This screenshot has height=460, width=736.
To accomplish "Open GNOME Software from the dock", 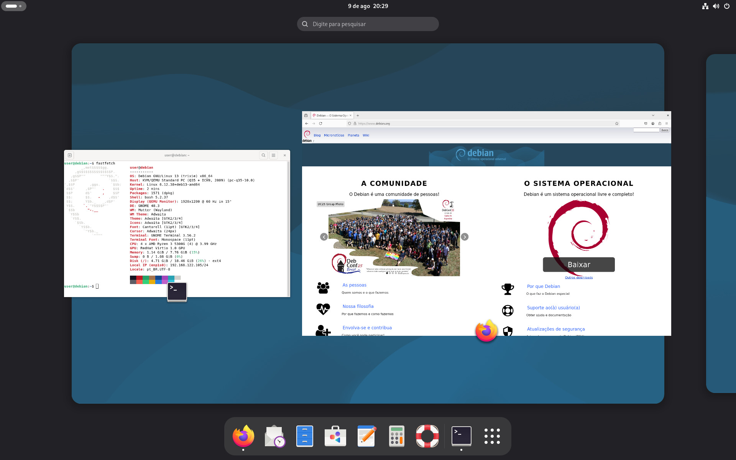I will (x=335, y=436).
